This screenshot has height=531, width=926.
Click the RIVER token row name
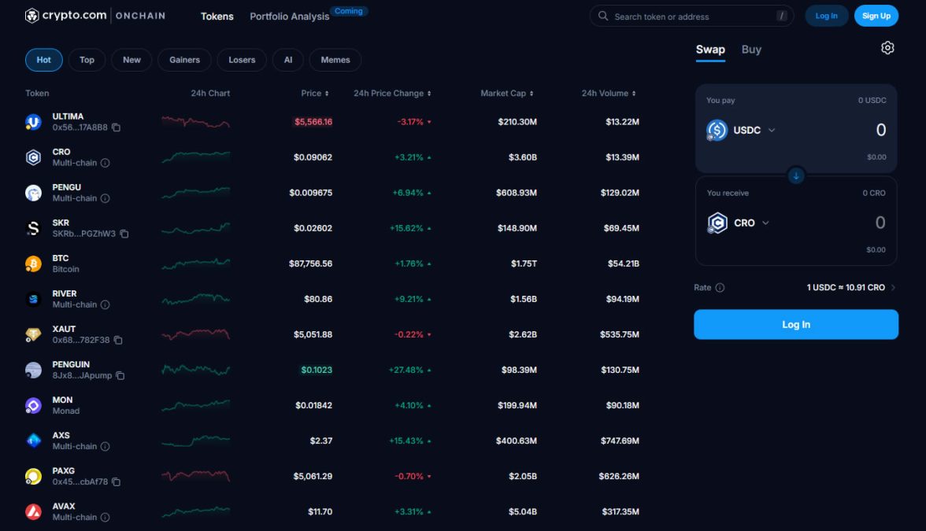(65, 293)
